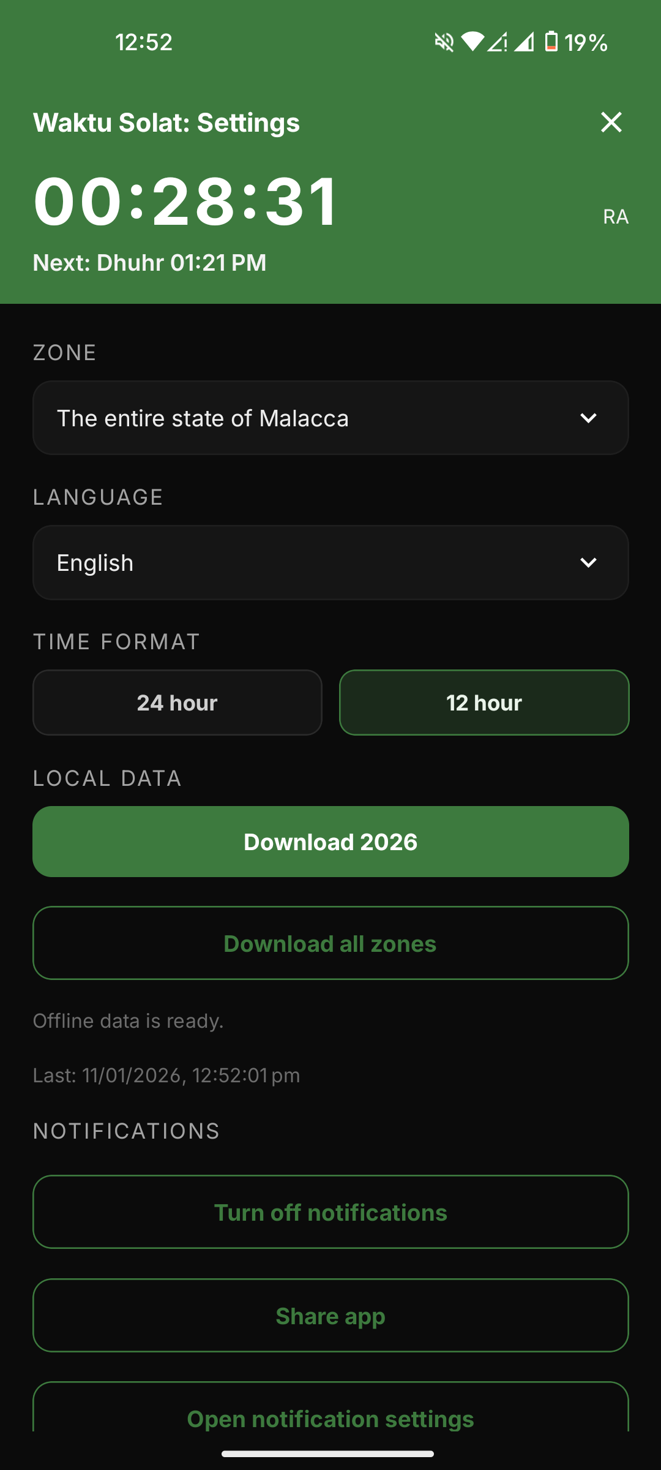
Task: Tap the Next Dhuhr prayer time text
Action: pos(150,263)
